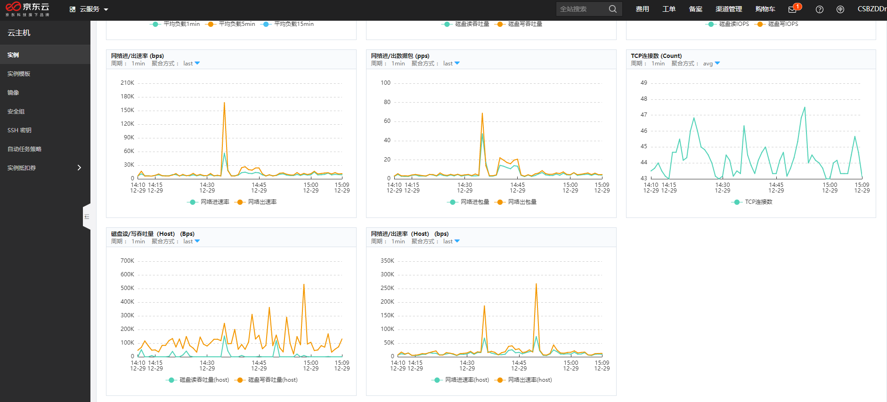
Task: Open 自动任务策略 in the sidebar
Action: coord(45,149)
